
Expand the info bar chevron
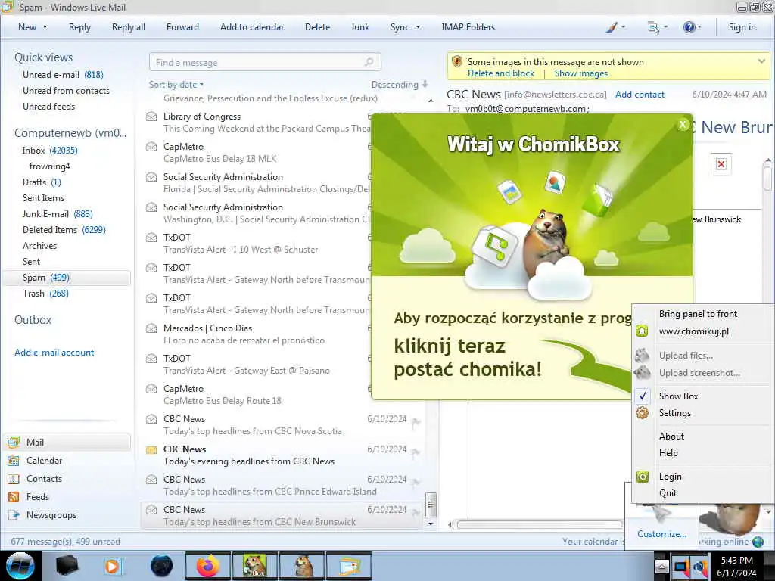coord(761,61)
